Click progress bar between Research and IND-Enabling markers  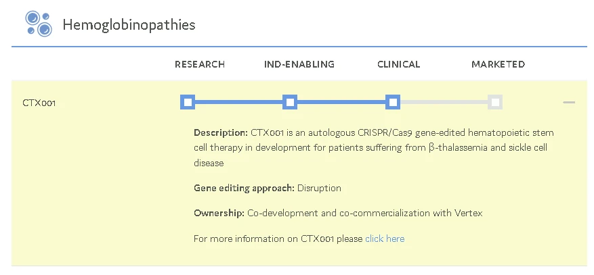pos(239,102)
